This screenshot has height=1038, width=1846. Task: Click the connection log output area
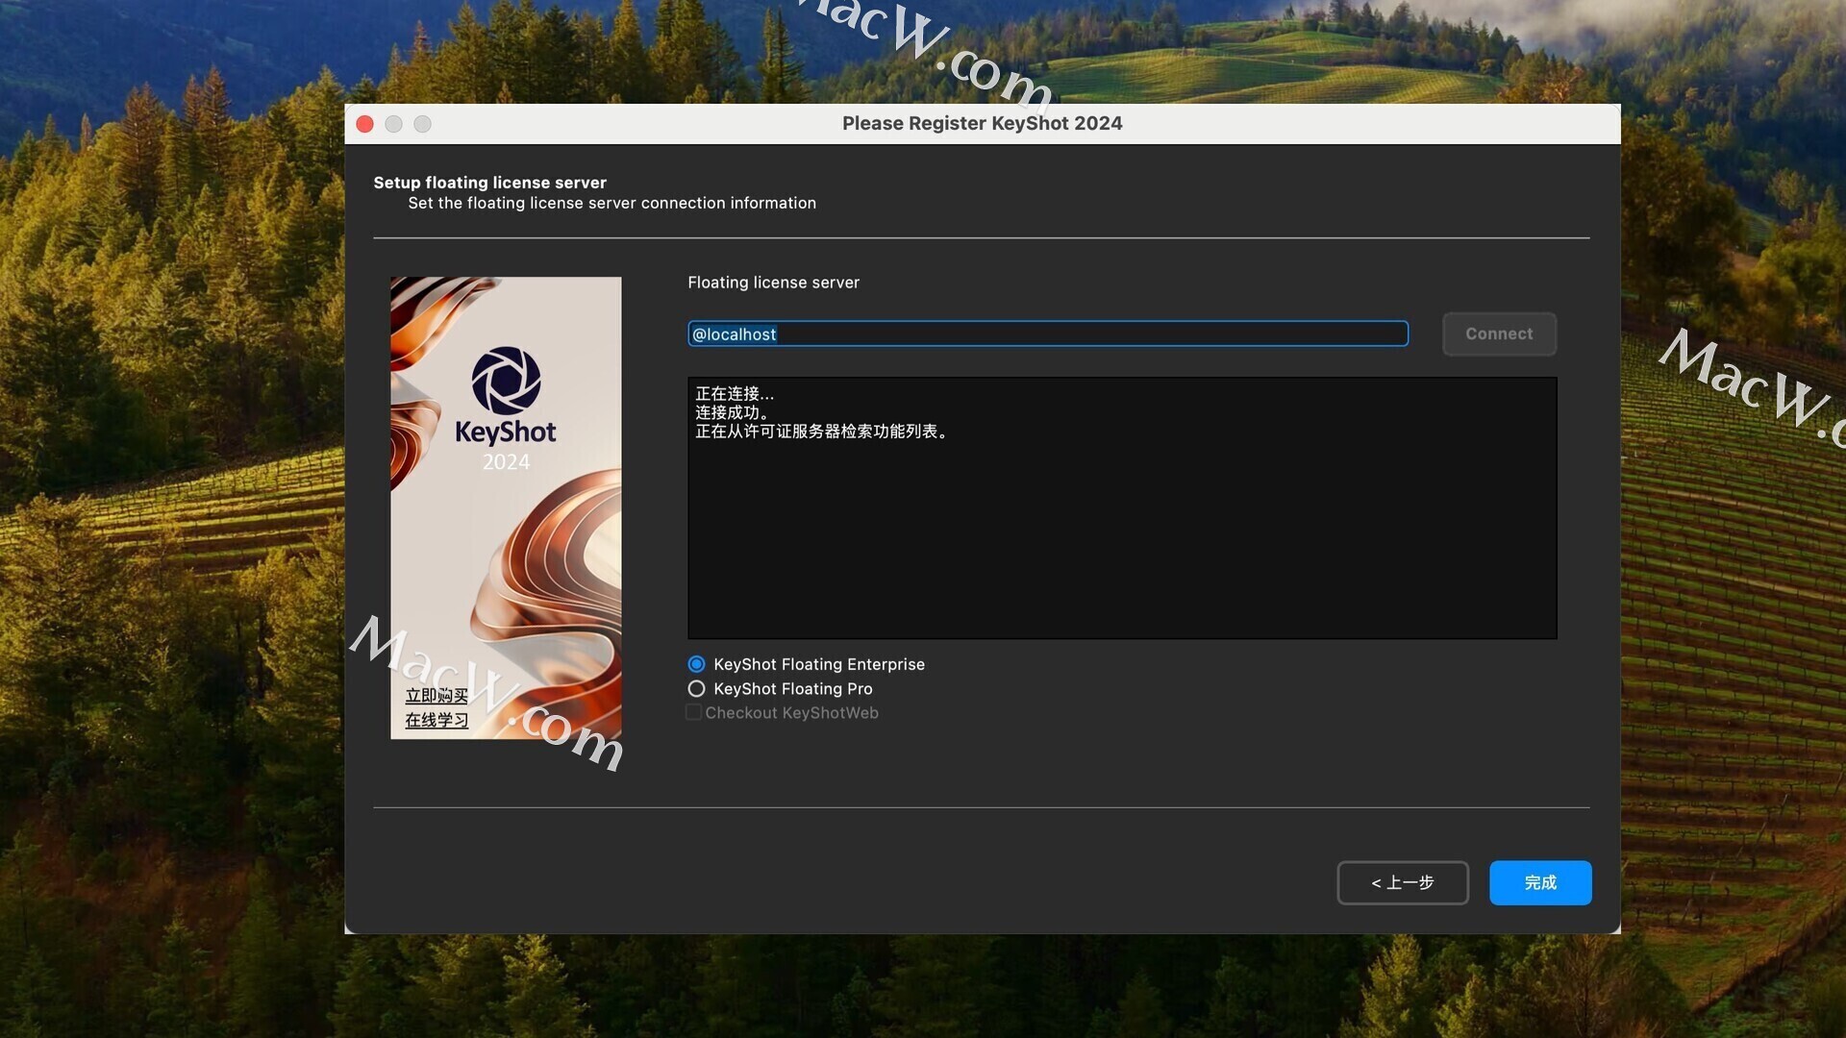click(1122, 507)
